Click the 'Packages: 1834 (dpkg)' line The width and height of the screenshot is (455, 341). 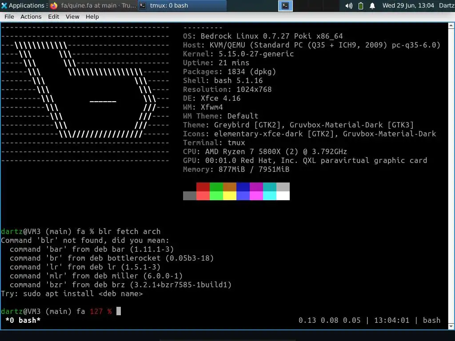(229, 71)
